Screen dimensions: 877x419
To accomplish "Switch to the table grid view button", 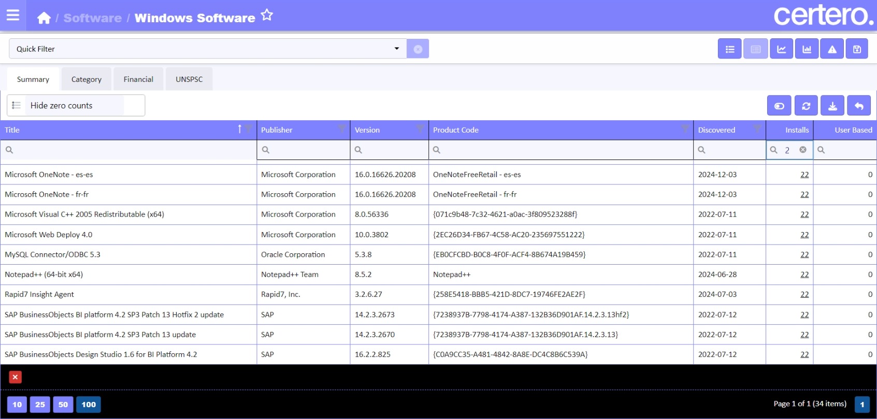I will [x=756, y=49].
